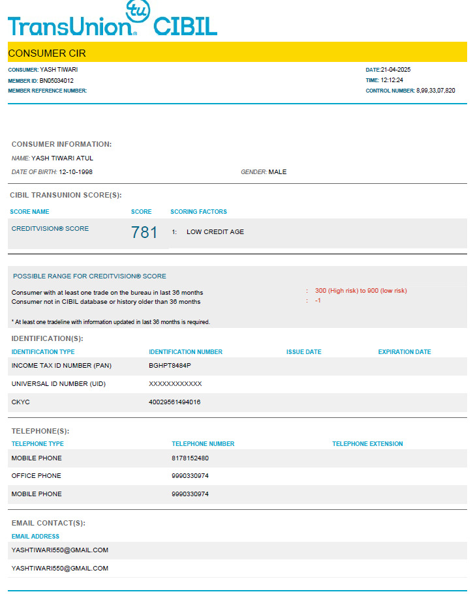Click IDENTIFICATION TYPE column header
This screenshot has height=594, width=473.
[x=43, y=352]
